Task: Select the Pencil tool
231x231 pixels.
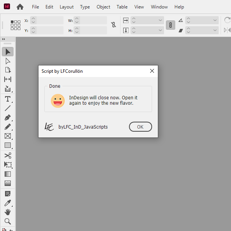Action: pos(8,127)
